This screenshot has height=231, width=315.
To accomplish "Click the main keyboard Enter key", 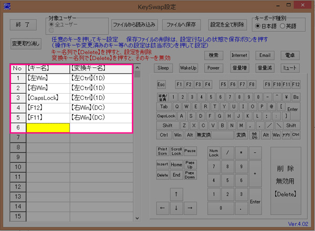I will (x=293, y=109).
